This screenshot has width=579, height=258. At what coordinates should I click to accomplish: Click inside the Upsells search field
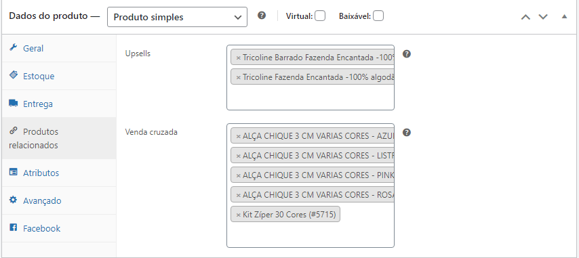click(x=311, y=98)
